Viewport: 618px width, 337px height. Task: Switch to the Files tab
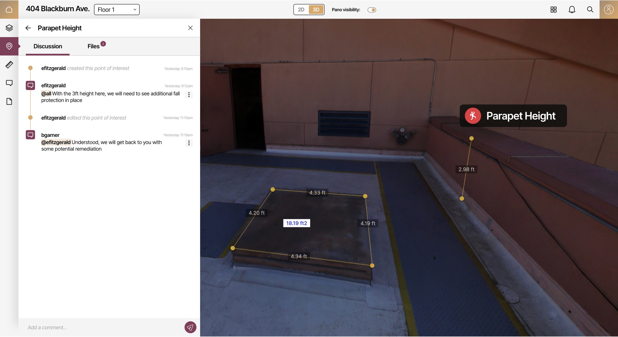94,46
